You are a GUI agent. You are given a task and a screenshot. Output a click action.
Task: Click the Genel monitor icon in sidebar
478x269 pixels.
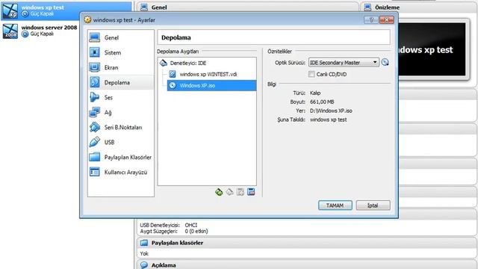point(95,37)
